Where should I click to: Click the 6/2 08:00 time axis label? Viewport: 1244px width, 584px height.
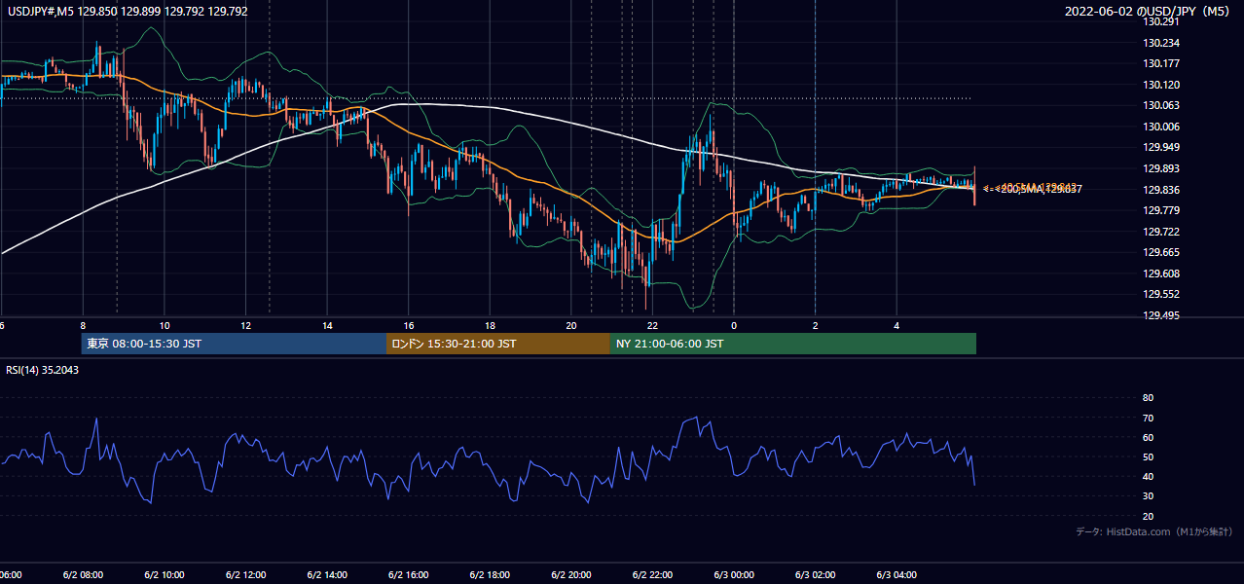point(83,575)
